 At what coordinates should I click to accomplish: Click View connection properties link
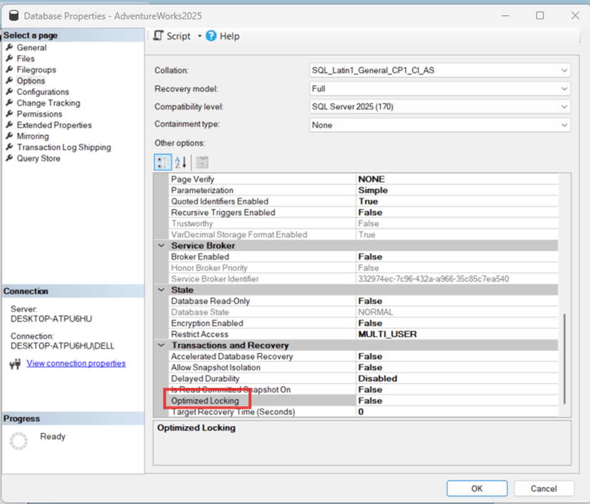click(76, 363)
